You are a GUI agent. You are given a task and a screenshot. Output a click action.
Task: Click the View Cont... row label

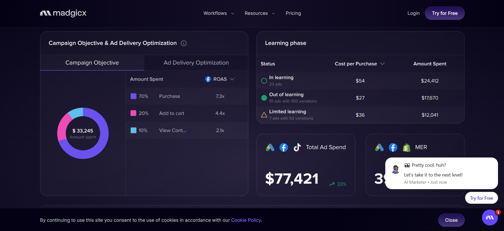[173, 130]
